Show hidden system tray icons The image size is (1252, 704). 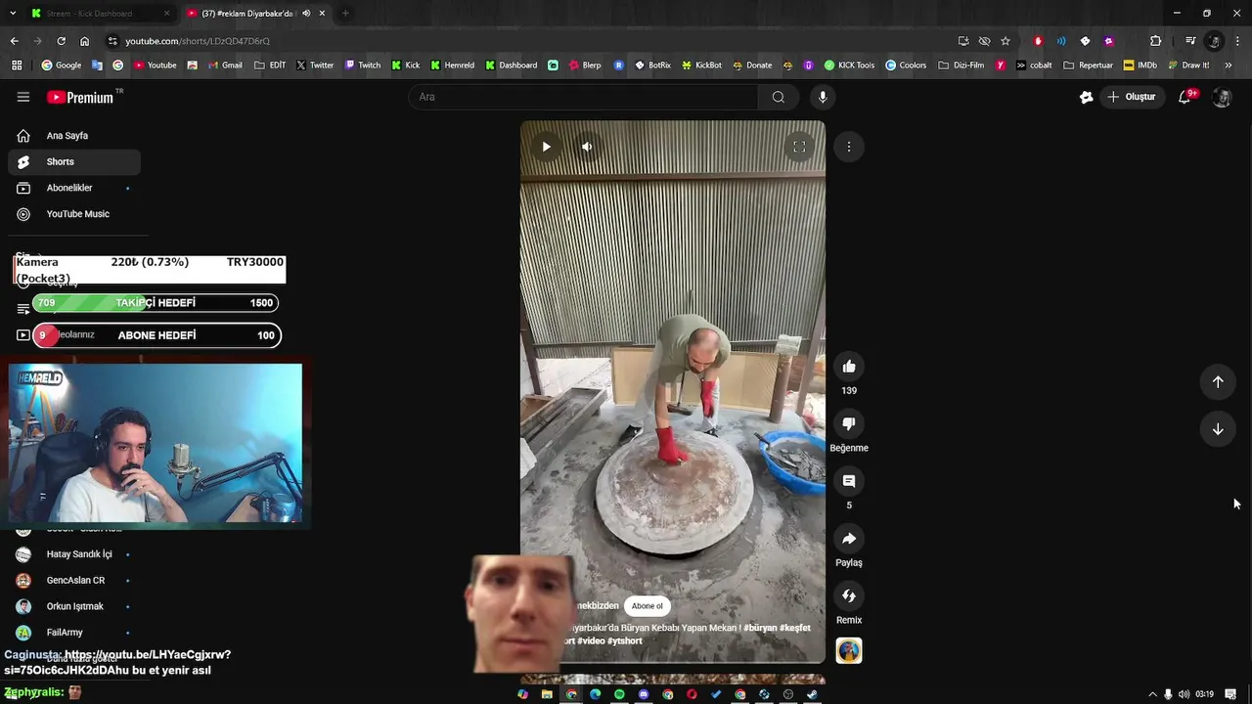coord(1152,694)
